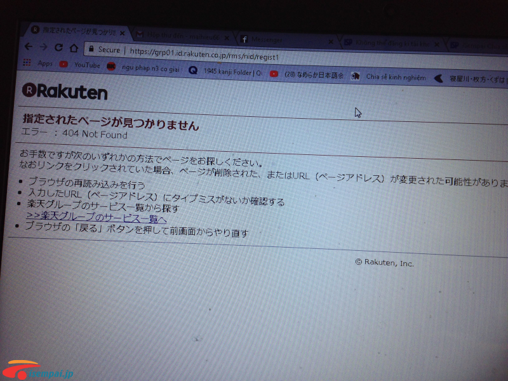Follow the '>>楽天グループのサービス一覧へ' link
Screen dimensions: 508x381
click(x=97, y=217)
